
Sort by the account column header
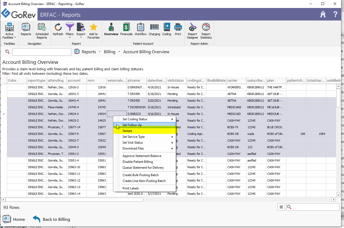(77, 80)
